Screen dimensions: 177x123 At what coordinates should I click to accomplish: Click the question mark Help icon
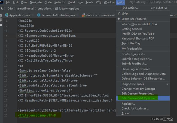[x=118, y=13]
